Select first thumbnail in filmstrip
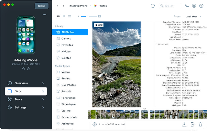 coord(90,115)
